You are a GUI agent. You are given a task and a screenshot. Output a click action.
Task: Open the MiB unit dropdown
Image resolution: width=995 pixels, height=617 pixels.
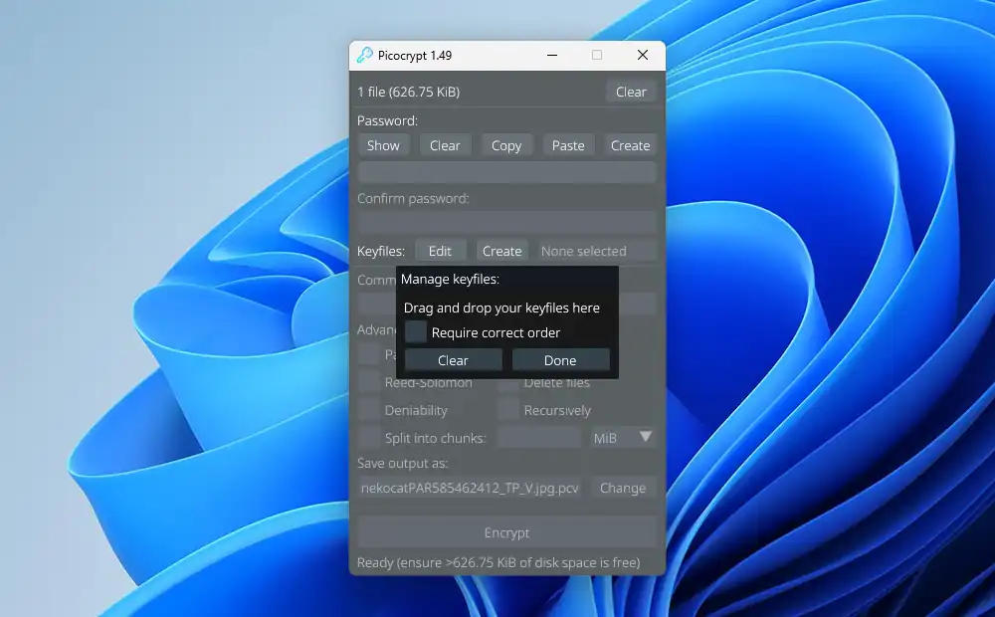[623, 438]
